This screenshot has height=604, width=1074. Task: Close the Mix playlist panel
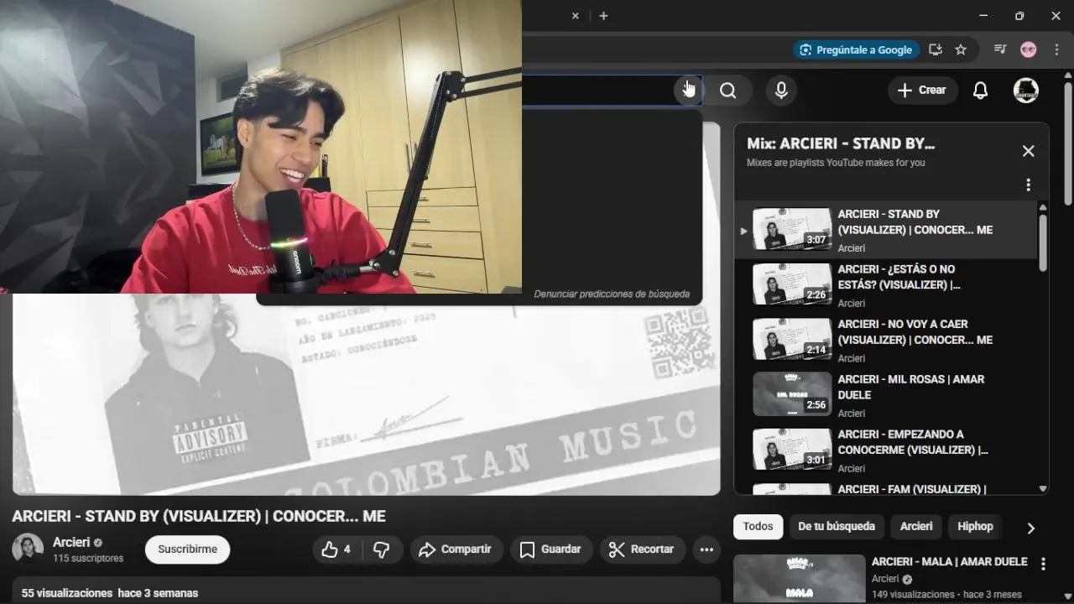coord(1029,151)
